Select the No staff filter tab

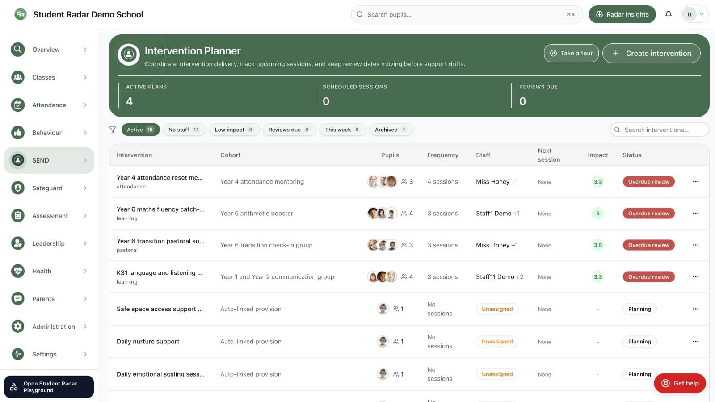[x=184, y=130]
